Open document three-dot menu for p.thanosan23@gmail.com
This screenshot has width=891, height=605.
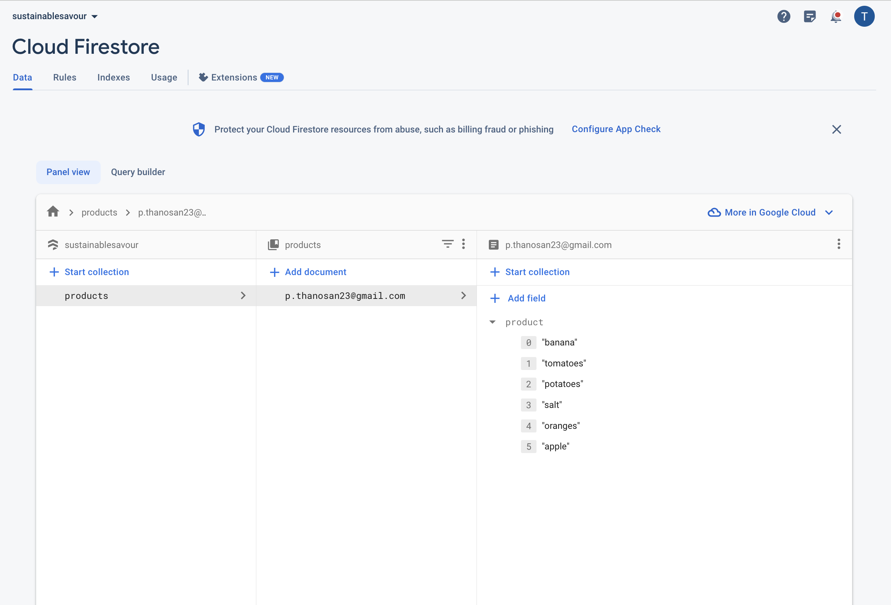(839, 244)
